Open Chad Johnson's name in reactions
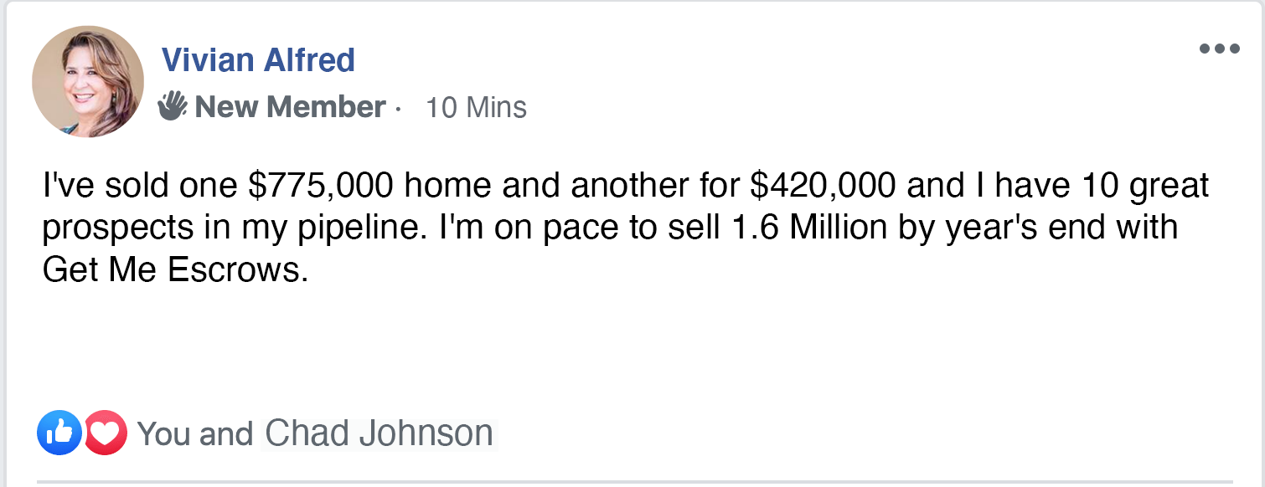Image resolution: width=1265 pixels, height=487 pixels. coord(379,433)
